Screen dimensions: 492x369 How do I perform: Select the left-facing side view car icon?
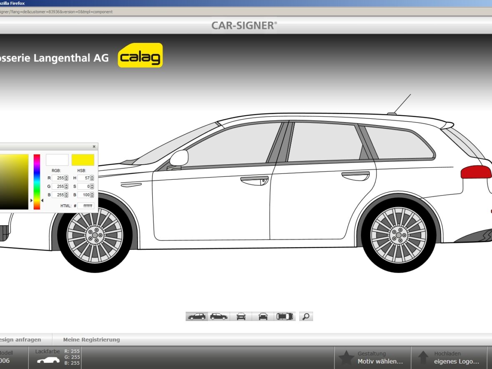197,316
